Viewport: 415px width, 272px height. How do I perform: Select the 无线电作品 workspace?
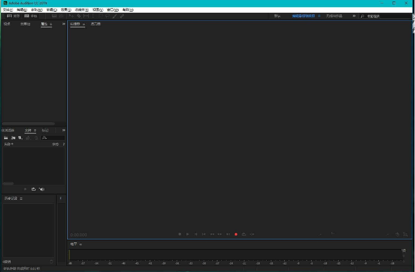coord(334,16)
